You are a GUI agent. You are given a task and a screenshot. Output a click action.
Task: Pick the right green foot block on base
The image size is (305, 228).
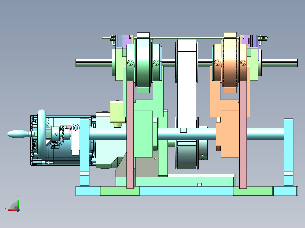(253, 191)
